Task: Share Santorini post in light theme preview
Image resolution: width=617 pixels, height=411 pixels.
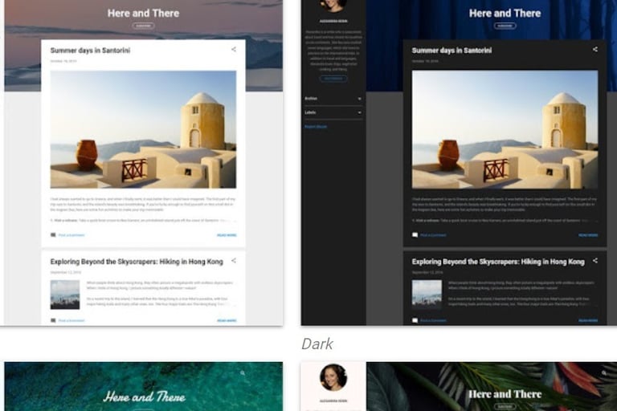Action: [234, 49]
